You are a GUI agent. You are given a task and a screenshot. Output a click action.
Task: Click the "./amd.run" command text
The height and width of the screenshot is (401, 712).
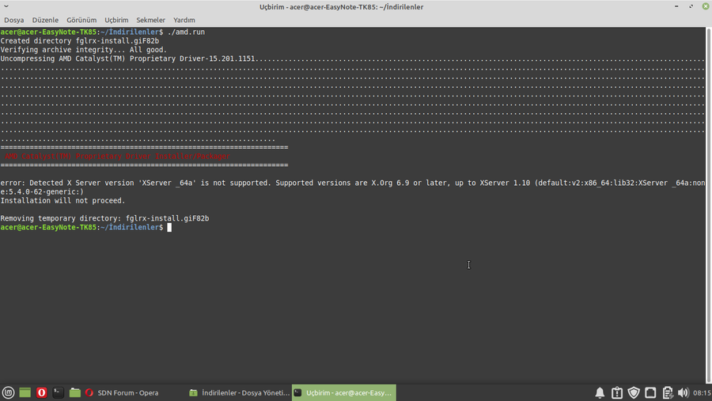coord(186,32)
